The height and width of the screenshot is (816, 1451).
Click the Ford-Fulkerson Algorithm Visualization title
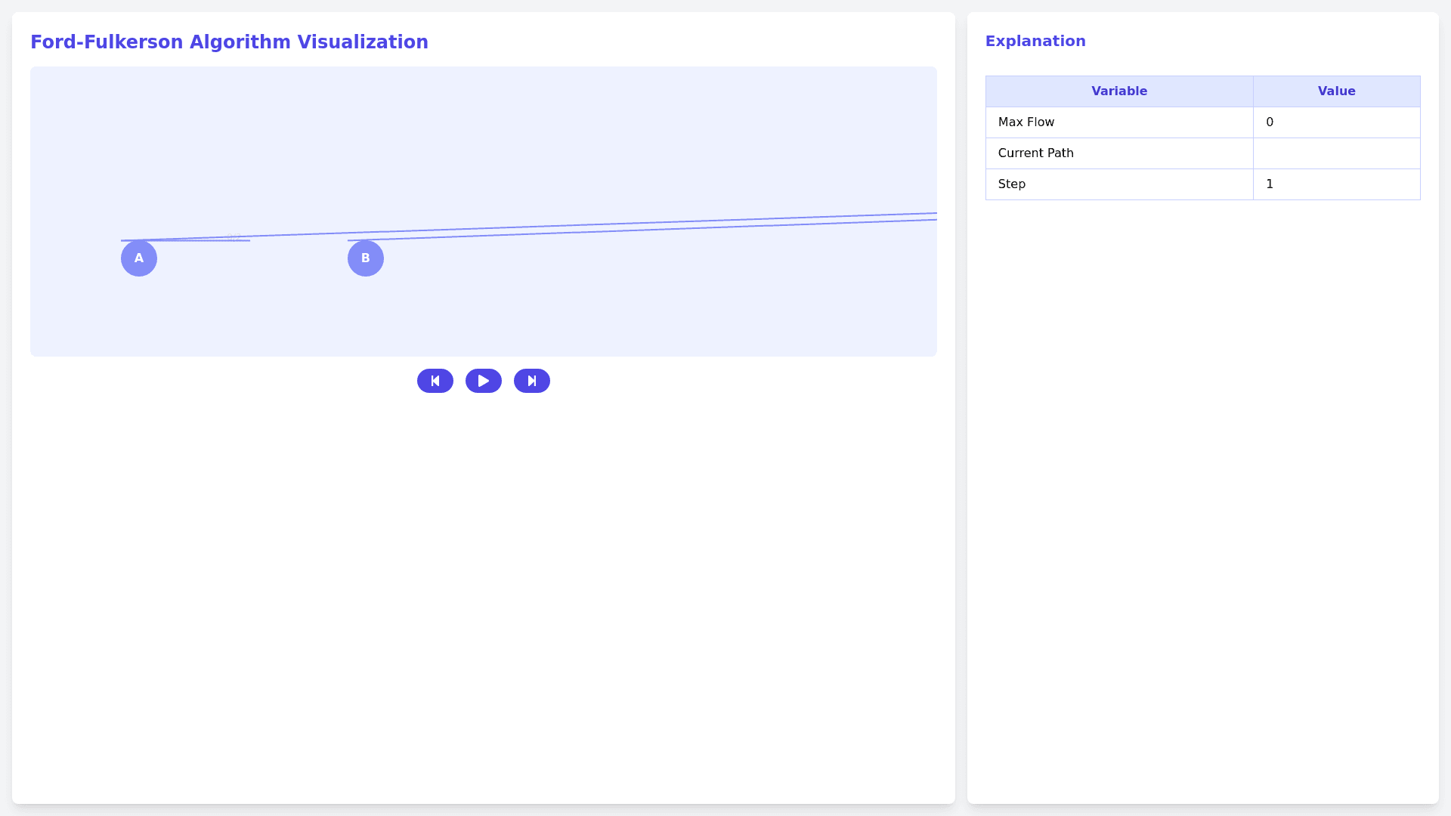(229, 42)
